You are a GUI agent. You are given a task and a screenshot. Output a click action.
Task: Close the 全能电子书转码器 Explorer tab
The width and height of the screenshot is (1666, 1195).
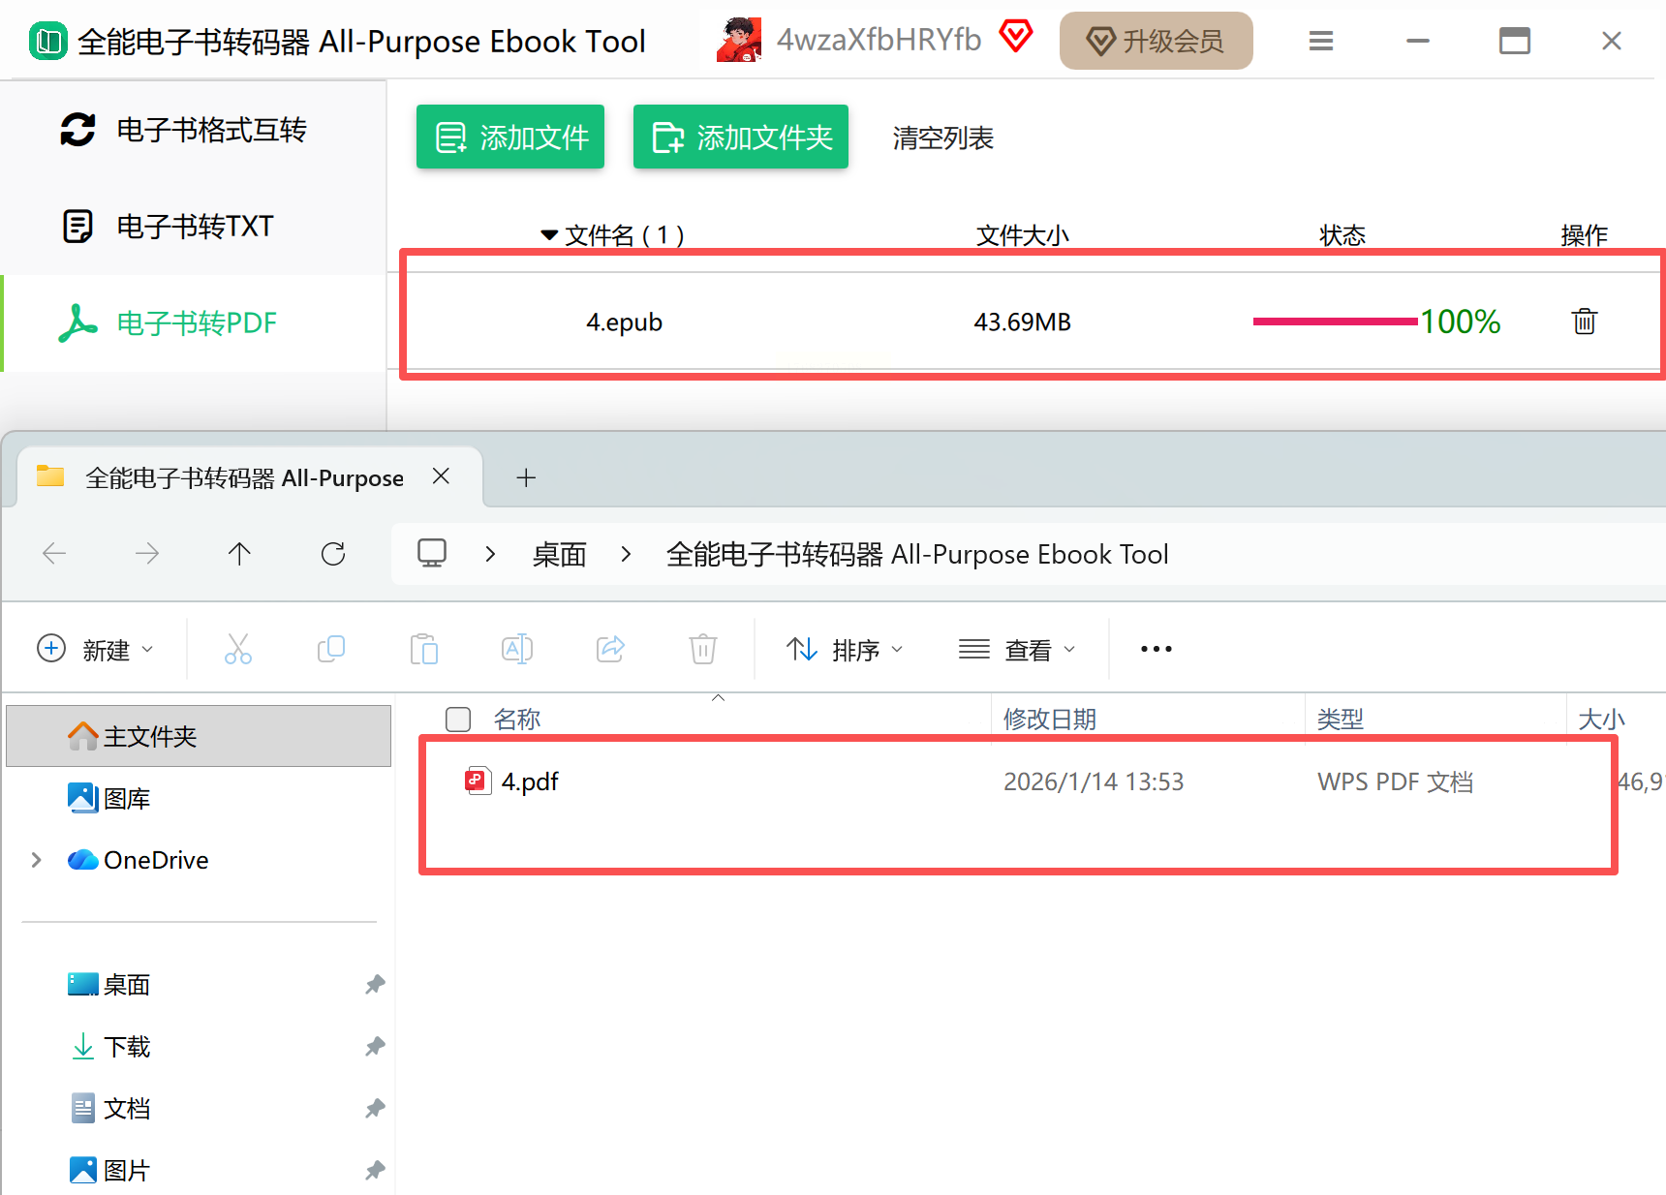[x=441, y=476]
